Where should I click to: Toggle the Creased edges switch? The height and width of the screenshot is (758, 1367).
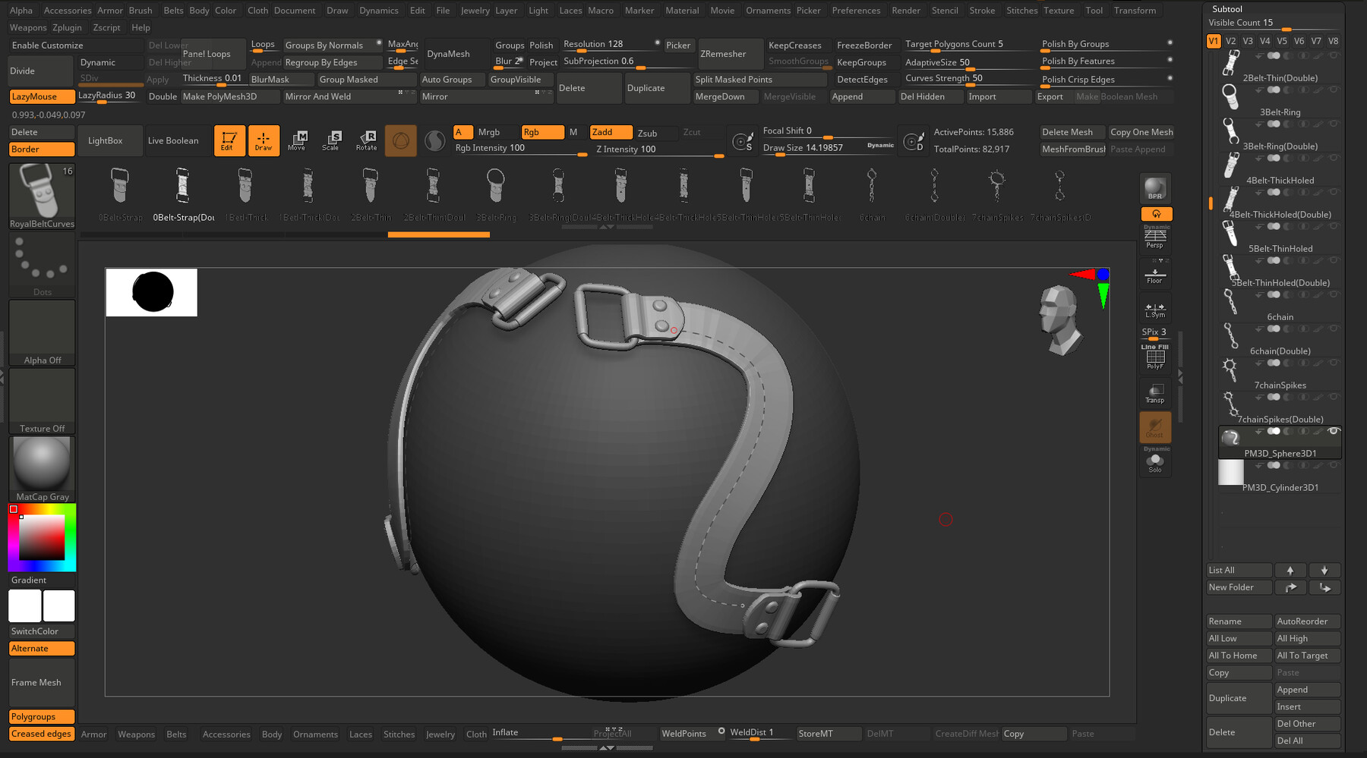(42, 734)
